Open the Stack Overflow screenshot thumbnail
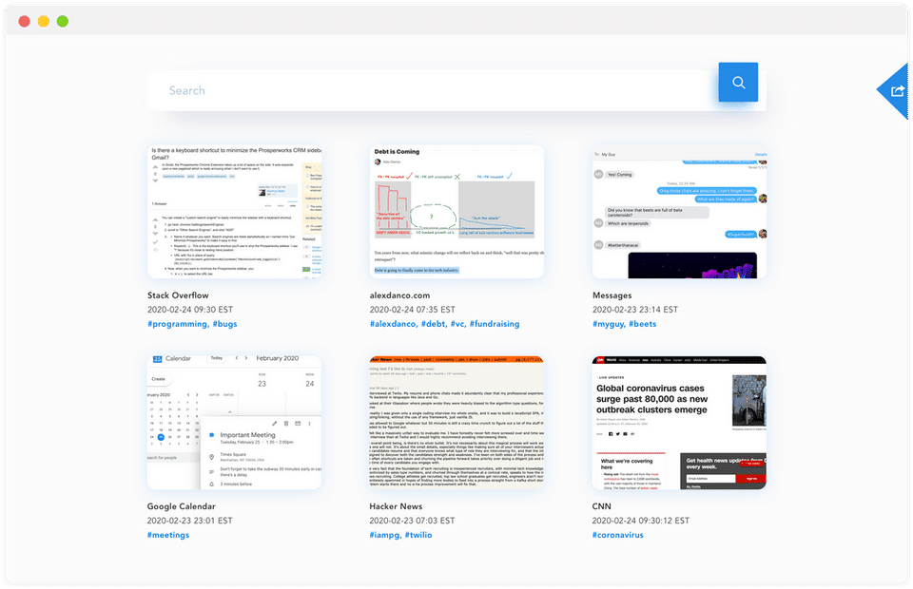Screen dimensions: 913x589 pos(235,212)
